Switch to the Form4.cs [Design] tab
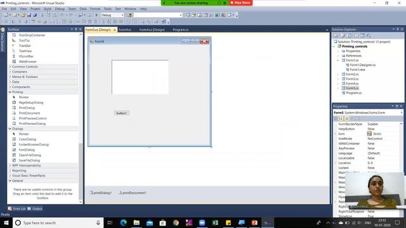This screenshot has height=228, width=406. coord(152,30)
